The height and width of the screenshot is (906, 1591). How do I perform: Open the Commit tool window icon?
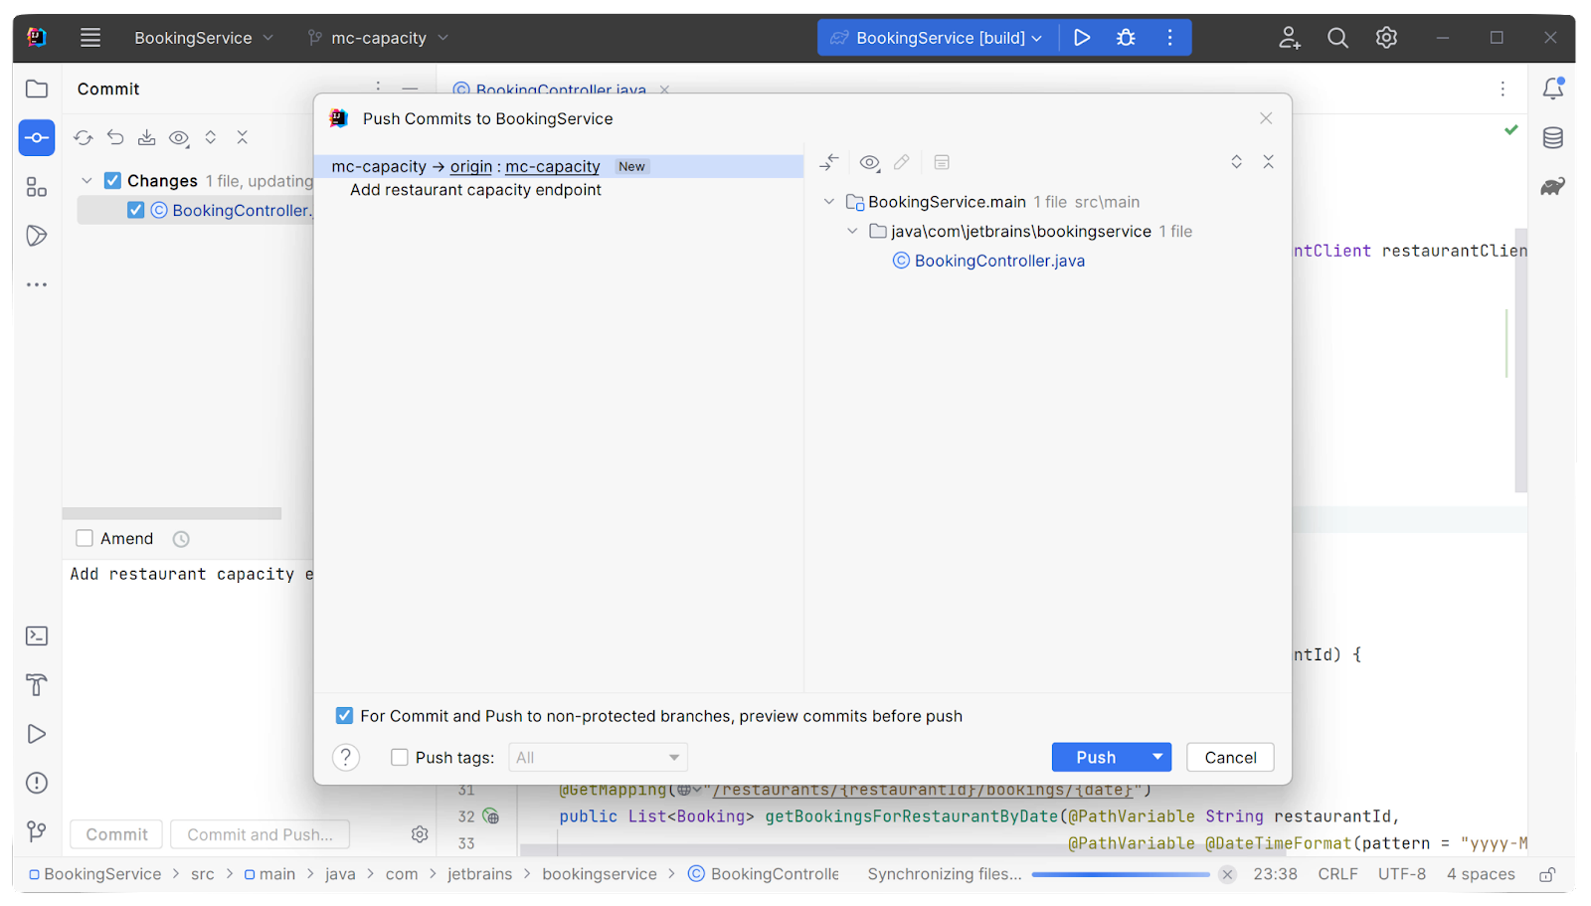37,138
